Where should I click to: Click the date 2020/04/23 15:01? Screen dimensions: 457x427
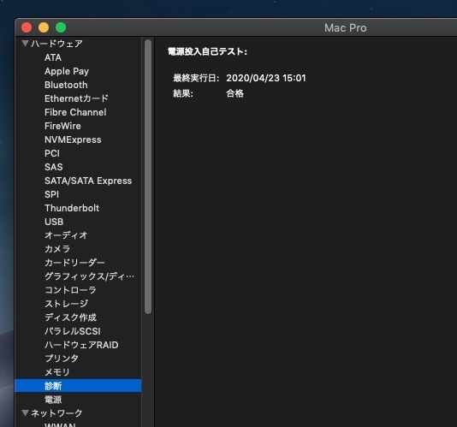tap(266, 78)
